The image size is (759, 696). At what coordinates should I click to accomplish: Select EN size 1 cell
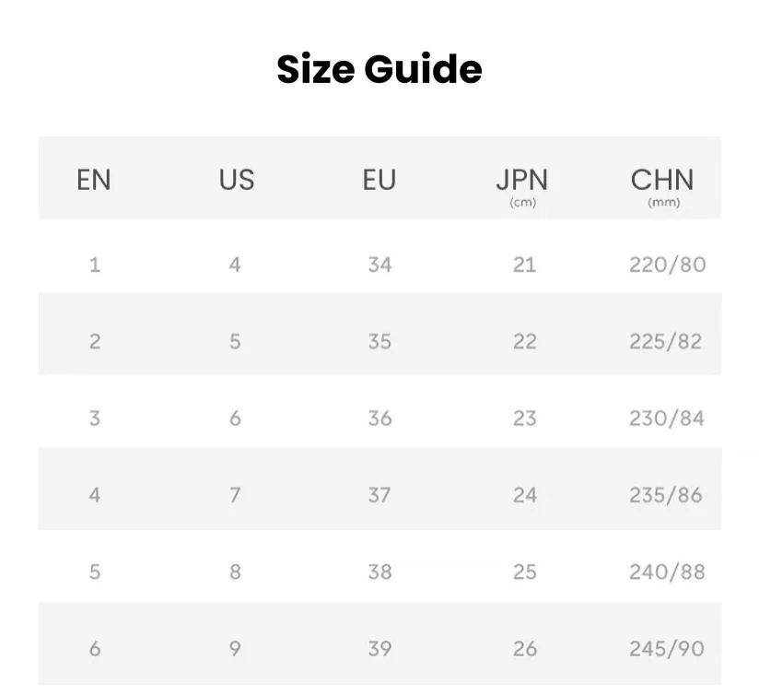[x=95, y=265]
